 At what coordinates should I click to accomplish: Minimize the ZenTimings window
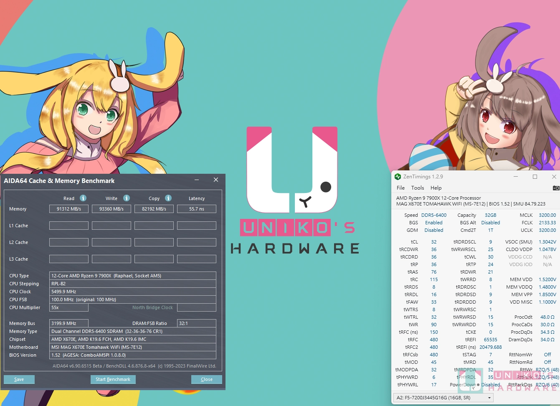[516, 177]
